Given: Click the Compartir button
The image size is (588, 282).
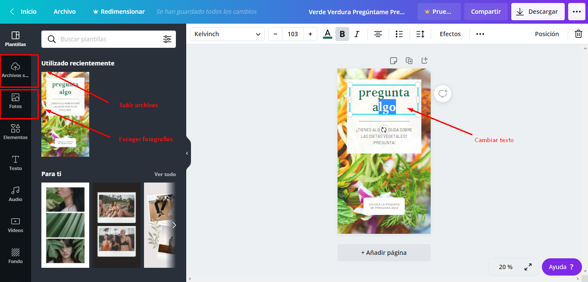Looking at the screenshot, I should (486, 12).
